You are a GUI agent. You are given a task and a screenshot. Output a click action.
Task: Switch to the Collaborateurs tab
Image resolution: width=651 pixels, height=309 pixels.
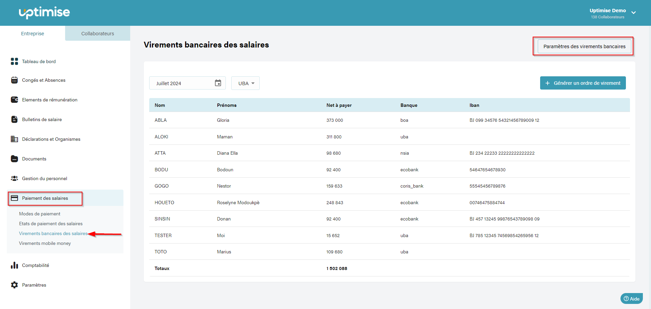click(x=98, y=34)
